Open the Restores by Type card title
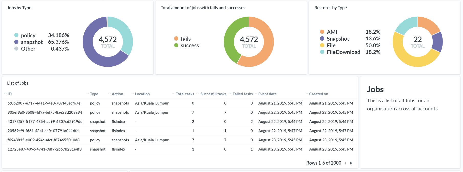This screenshot has width=463, height=172. click(x=330, y=8)
